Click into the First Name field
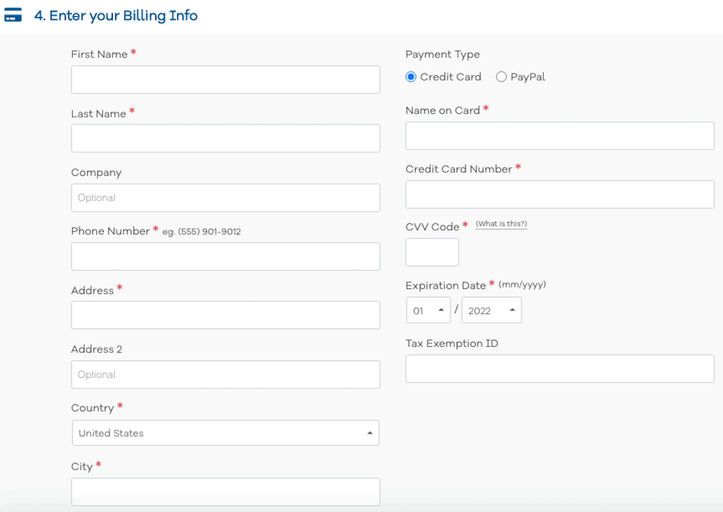The height and width of the screenshot is (512, 723). coord(225,79)
